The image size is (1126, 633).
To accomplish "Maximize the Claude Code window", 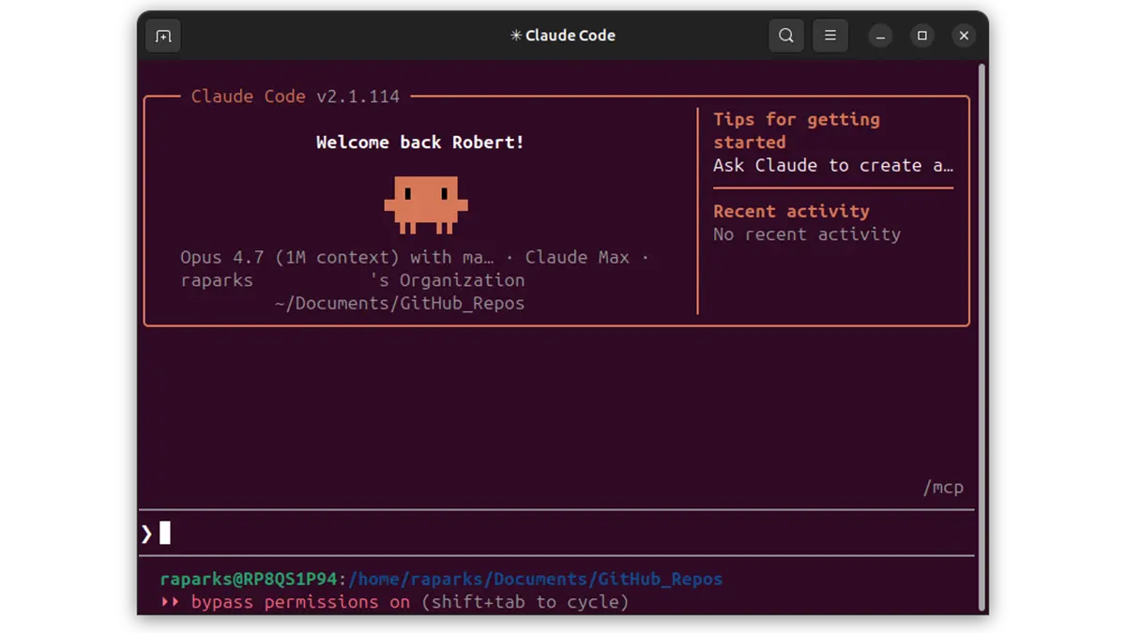I will (922, 36).
